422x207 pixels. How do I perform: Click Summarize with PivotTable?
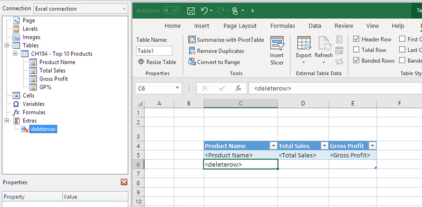(226, 40)
